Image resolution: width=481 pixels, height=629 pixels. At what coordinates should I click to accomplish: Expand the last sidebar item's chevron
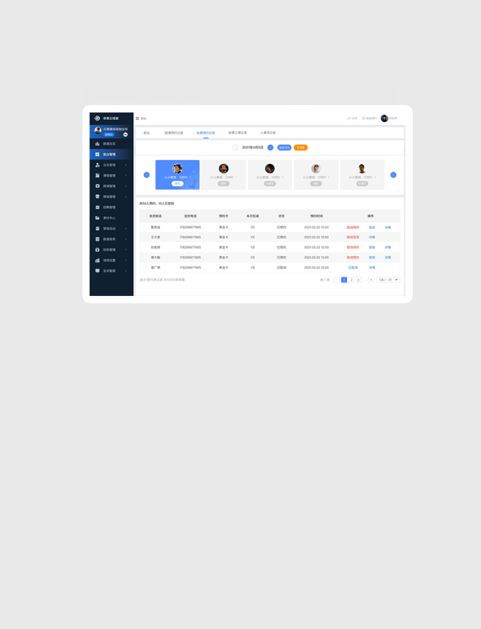point(126,271)
